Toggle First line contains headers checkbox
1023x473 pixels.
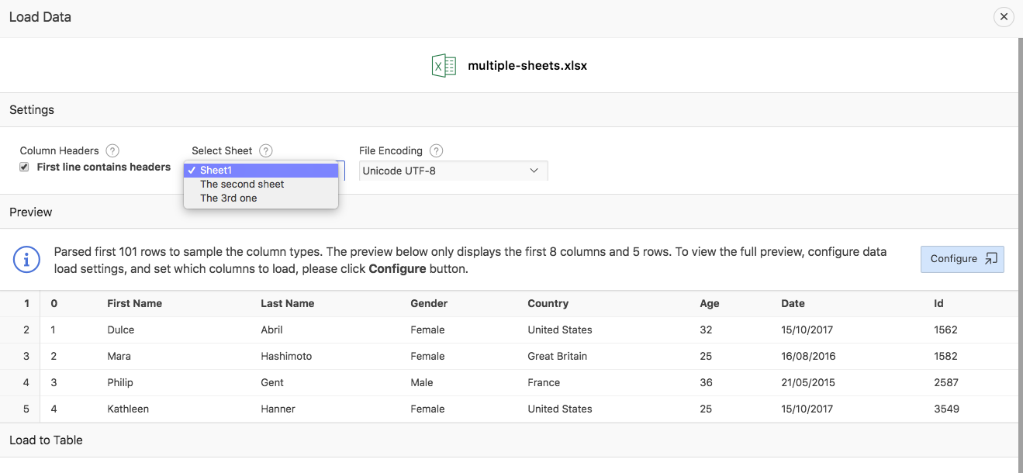[x=24, y=167]
